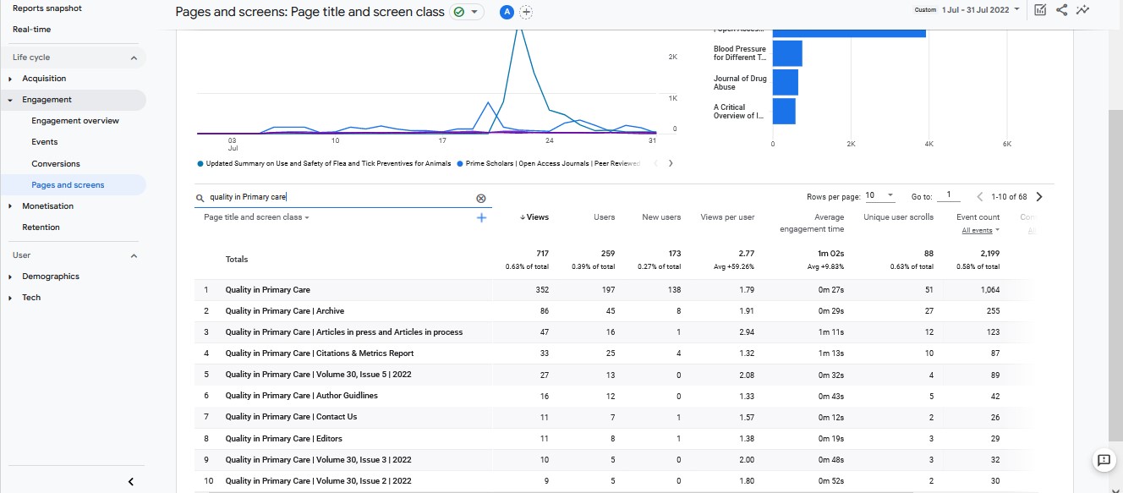Open the customise report pencil-chart icon
The image size is (1123, 493).
(1040, 10)
